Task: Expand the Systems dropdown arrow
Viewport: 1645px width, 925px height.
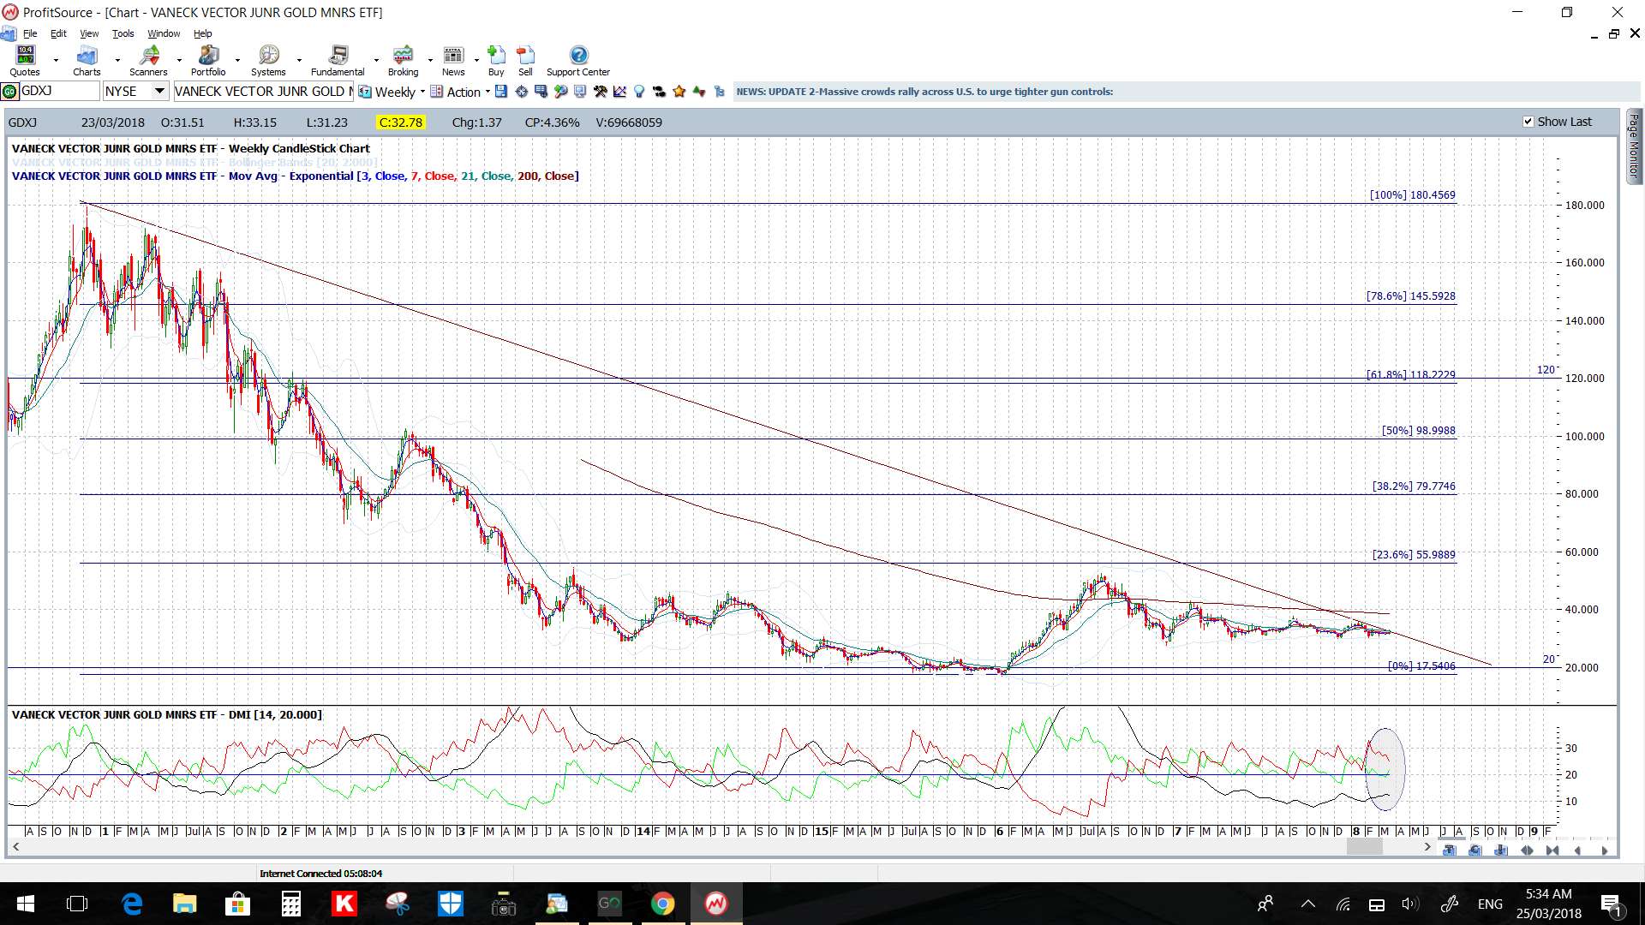Action: click(299, 61)
